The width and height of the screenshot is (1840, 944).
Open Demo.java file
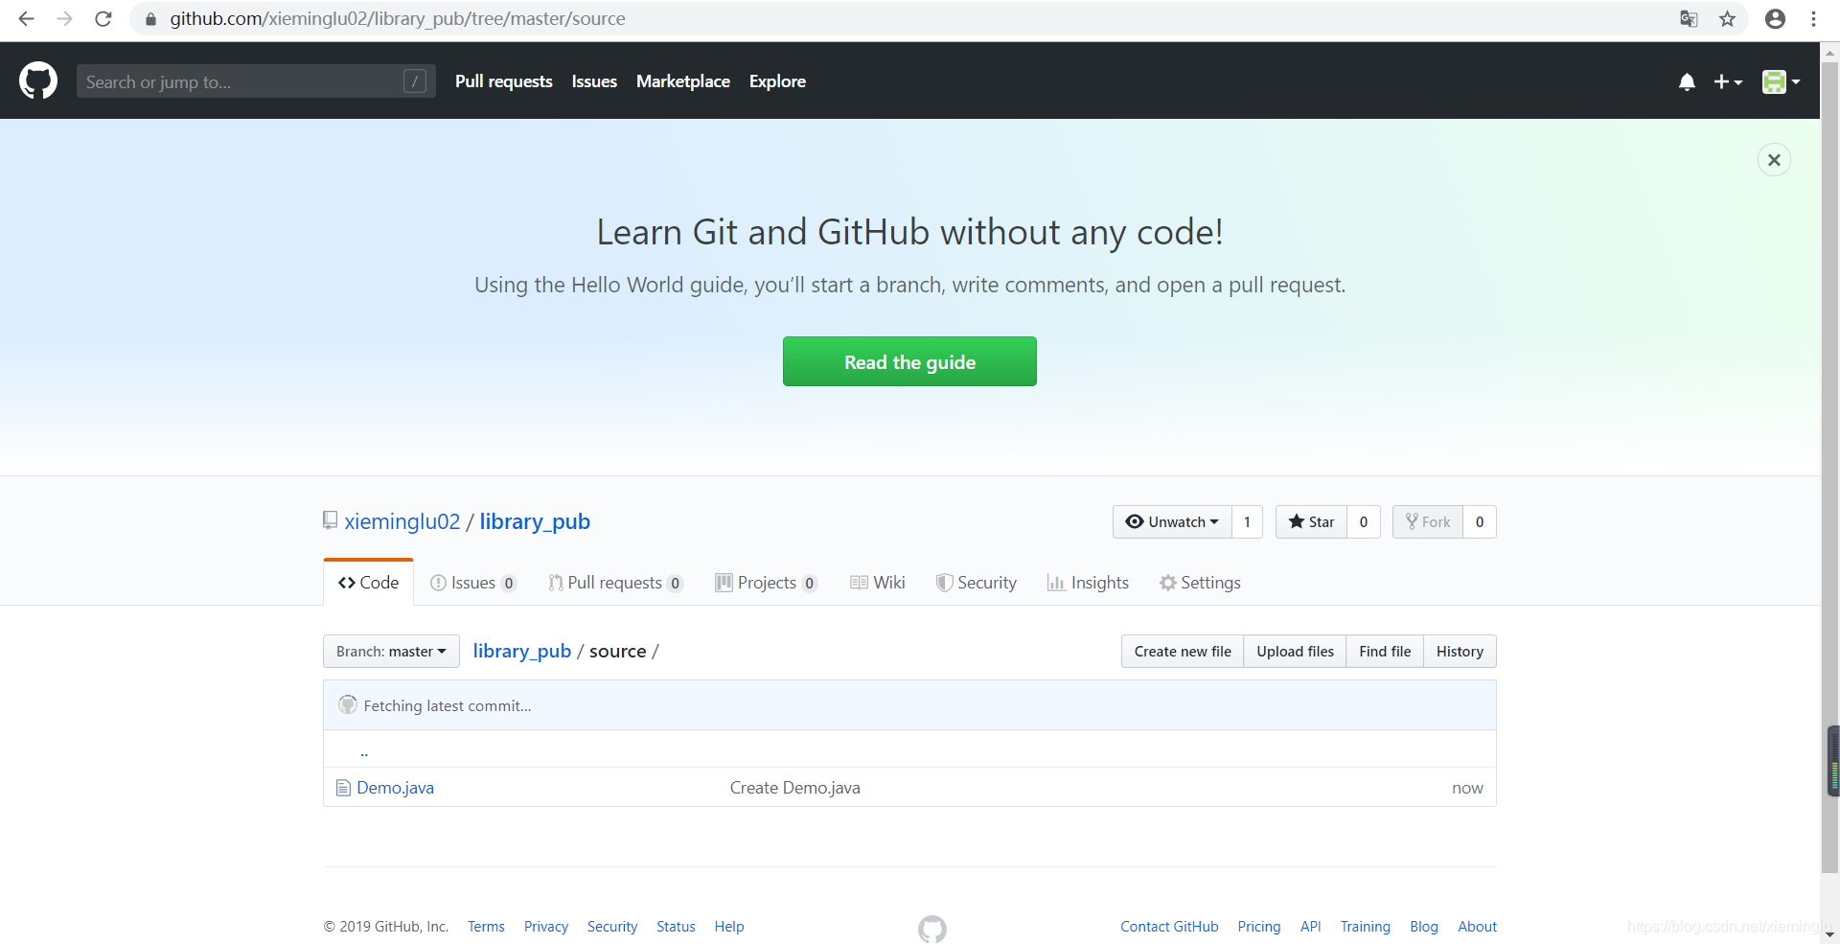395,787
